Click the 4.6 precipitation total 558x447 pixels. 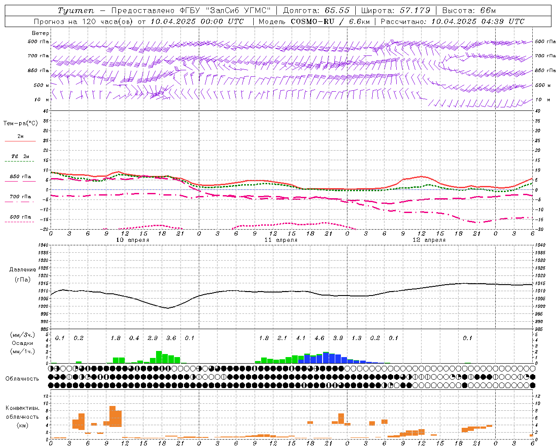click(x=319, y=338)
